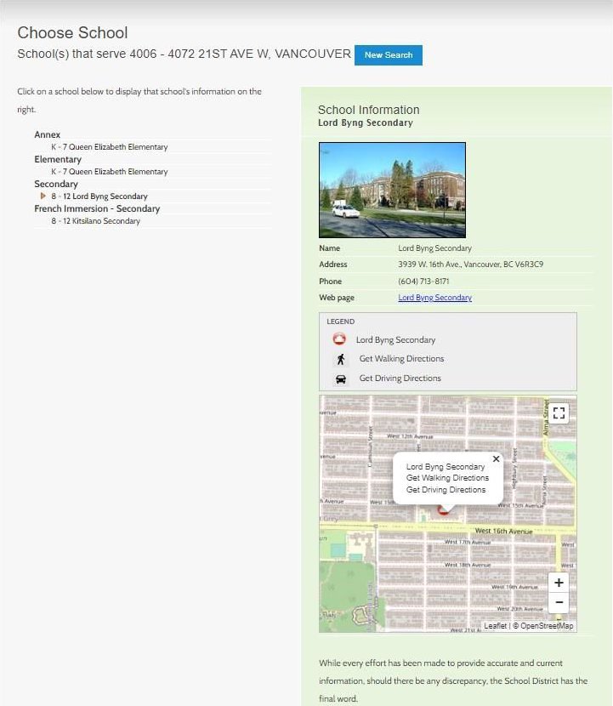
Task: Select K-7 Queen Elizabeth Elementary under Annex
Action: (x=110, y=147)
